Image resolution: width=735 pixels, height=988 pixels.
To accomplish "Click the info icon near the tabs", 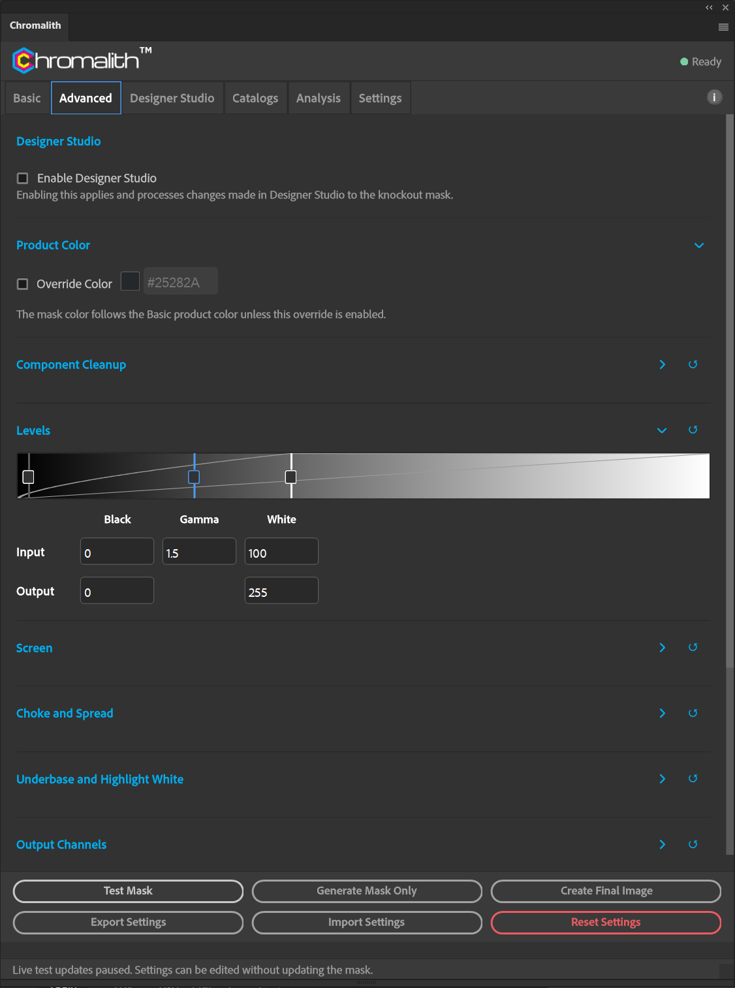I will [715, 97].
